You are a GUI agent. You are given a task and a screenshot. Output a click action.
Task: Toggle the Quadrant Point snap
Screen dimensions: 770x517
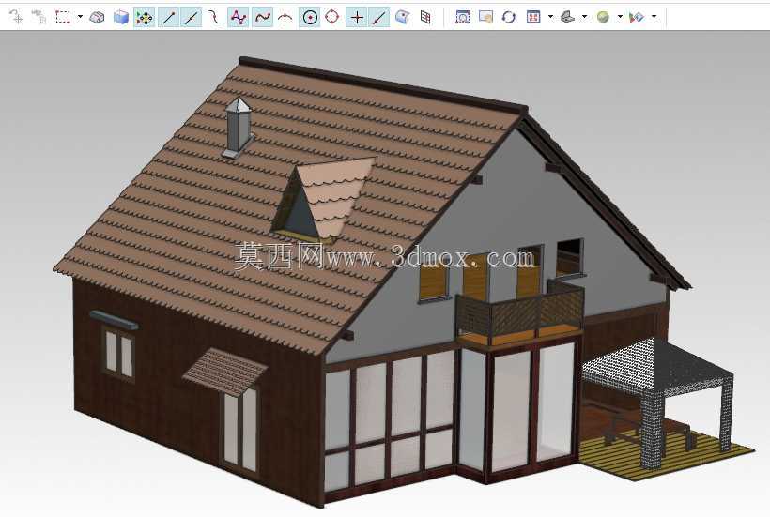coord(332,18)
